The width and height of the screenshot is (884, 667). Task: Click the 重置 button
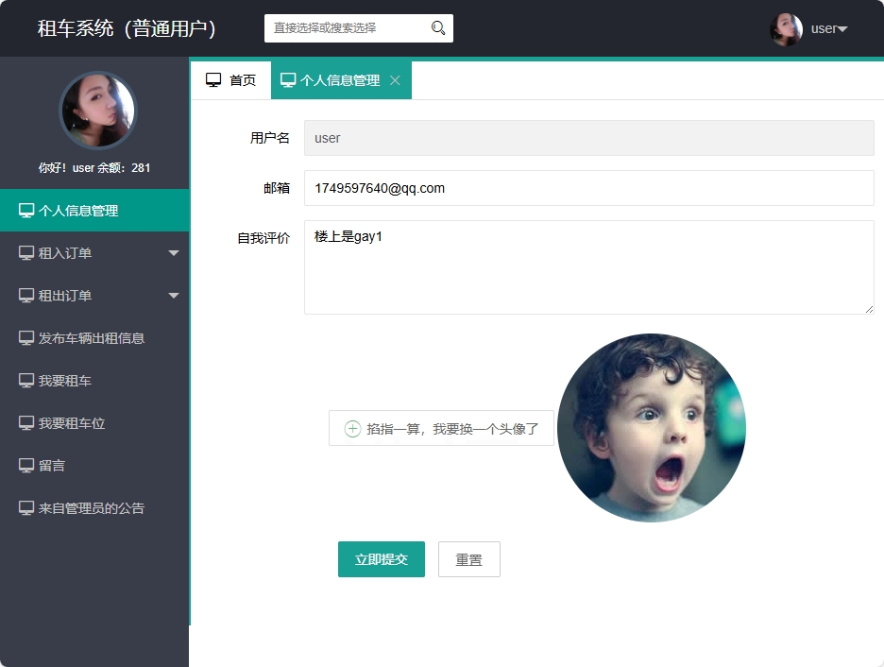[x=468, y=558]
